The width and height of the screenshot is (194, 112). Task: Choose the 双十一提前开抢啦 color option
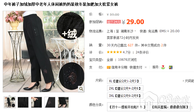click(x=128, y=107)
